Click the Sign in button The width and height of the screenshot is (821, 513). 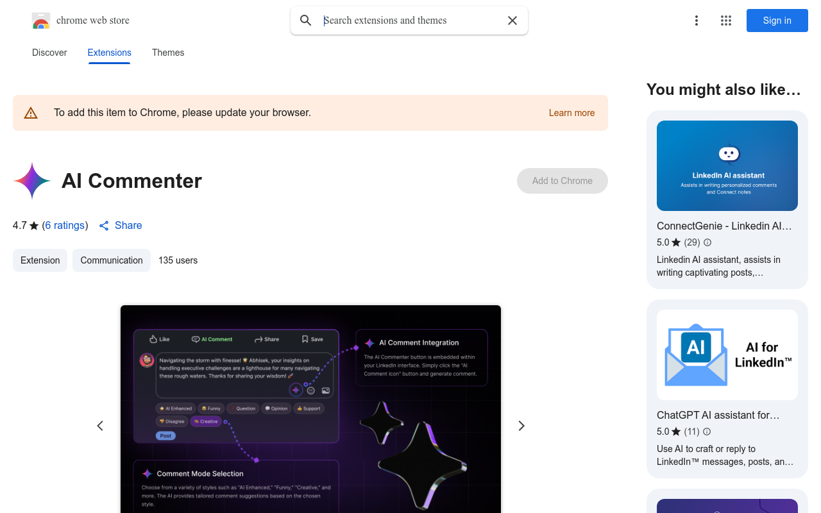pyautogui.click(x=777, y=21)
